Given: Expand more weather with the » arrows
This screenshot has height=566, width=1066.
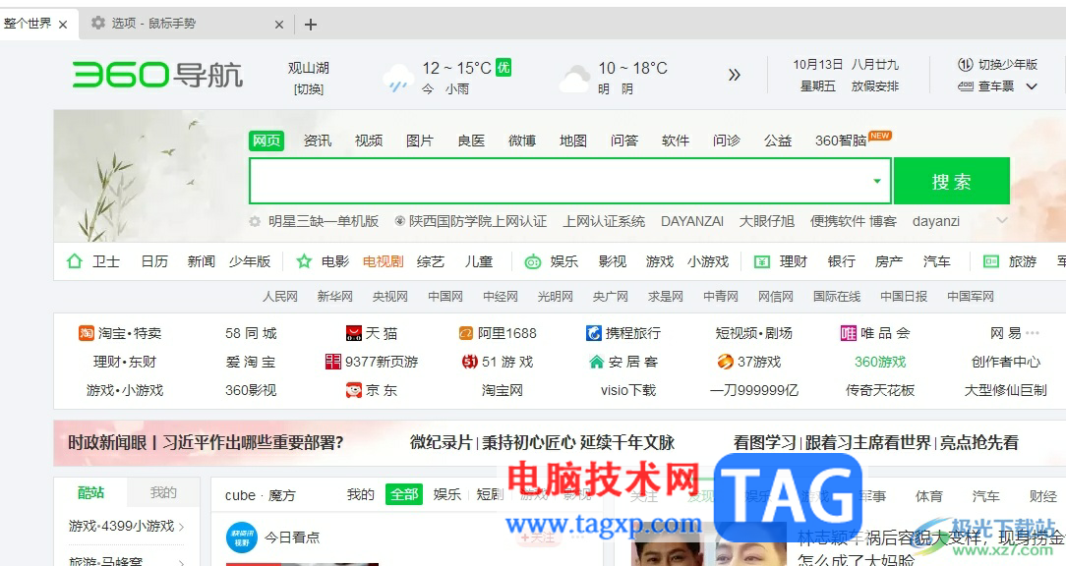Looking at the screenshot, I should (x=734, y=75).
